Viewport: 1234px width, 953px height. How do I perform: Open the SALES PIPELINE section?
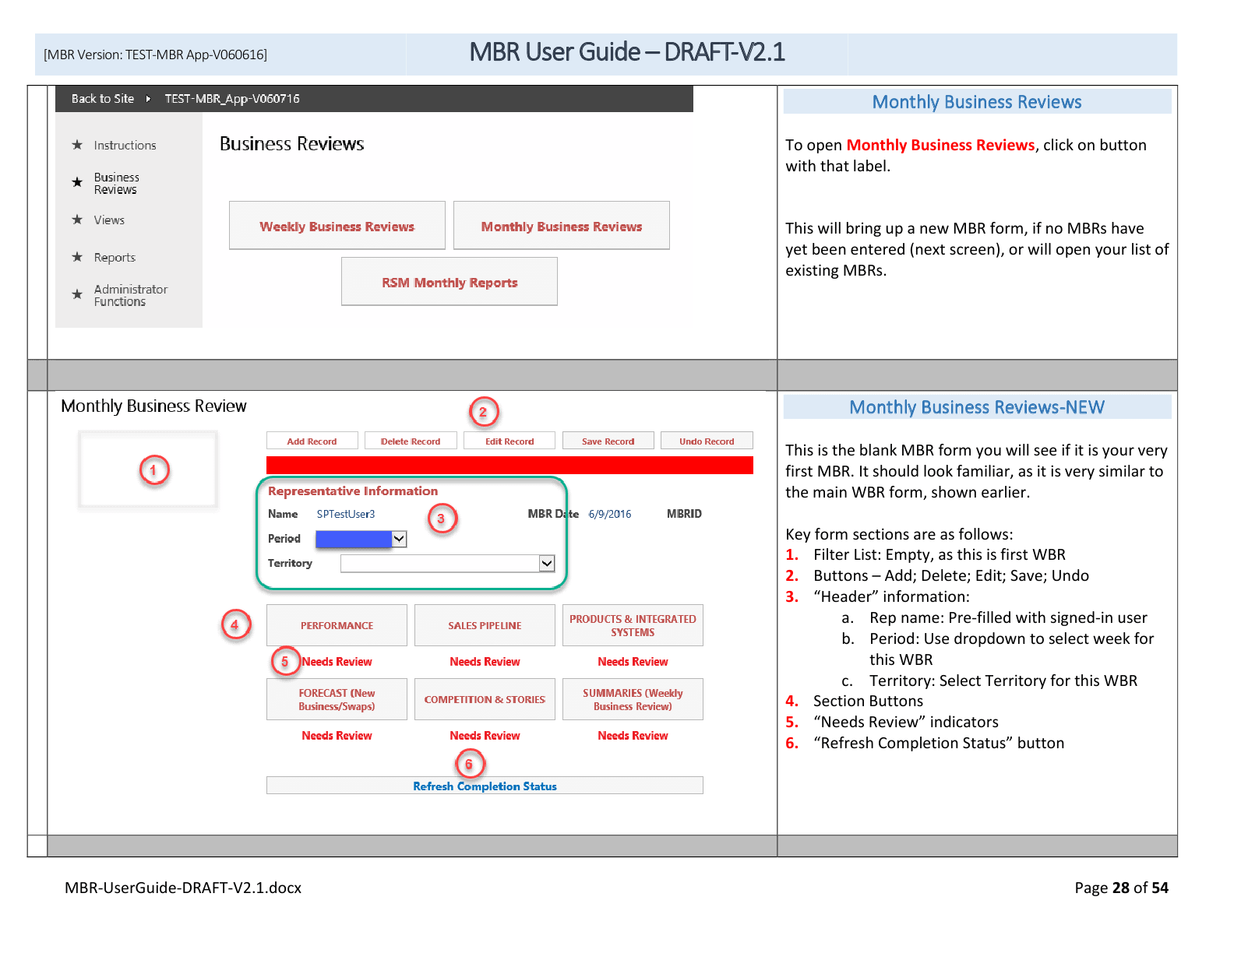[485, 625]
